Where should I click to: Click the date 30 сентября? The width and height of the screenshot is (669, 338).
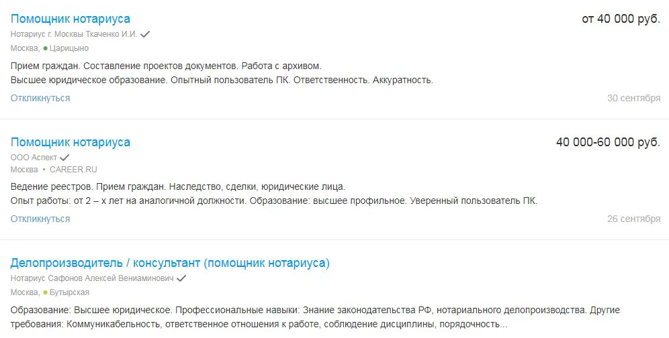[x=633, y=98]
